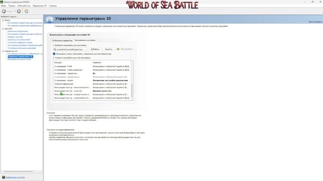323x181 pixels.
Task: Open the Surround, PhysX configuration tree item
Action: pos(19,59)
